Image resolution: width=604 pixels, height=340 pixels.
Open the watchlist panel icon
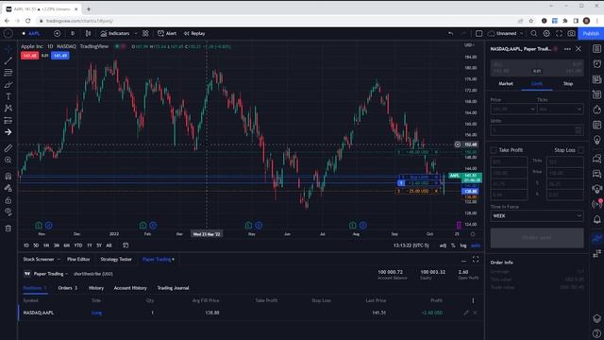pos(596,48)
